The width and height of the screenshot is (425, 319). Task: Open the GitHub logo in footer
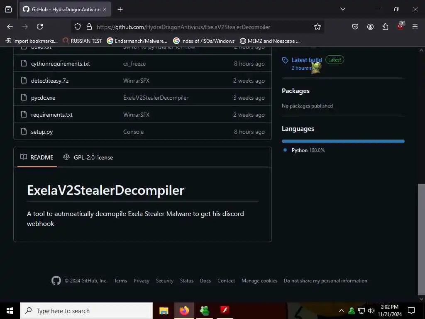click(56, 280)
